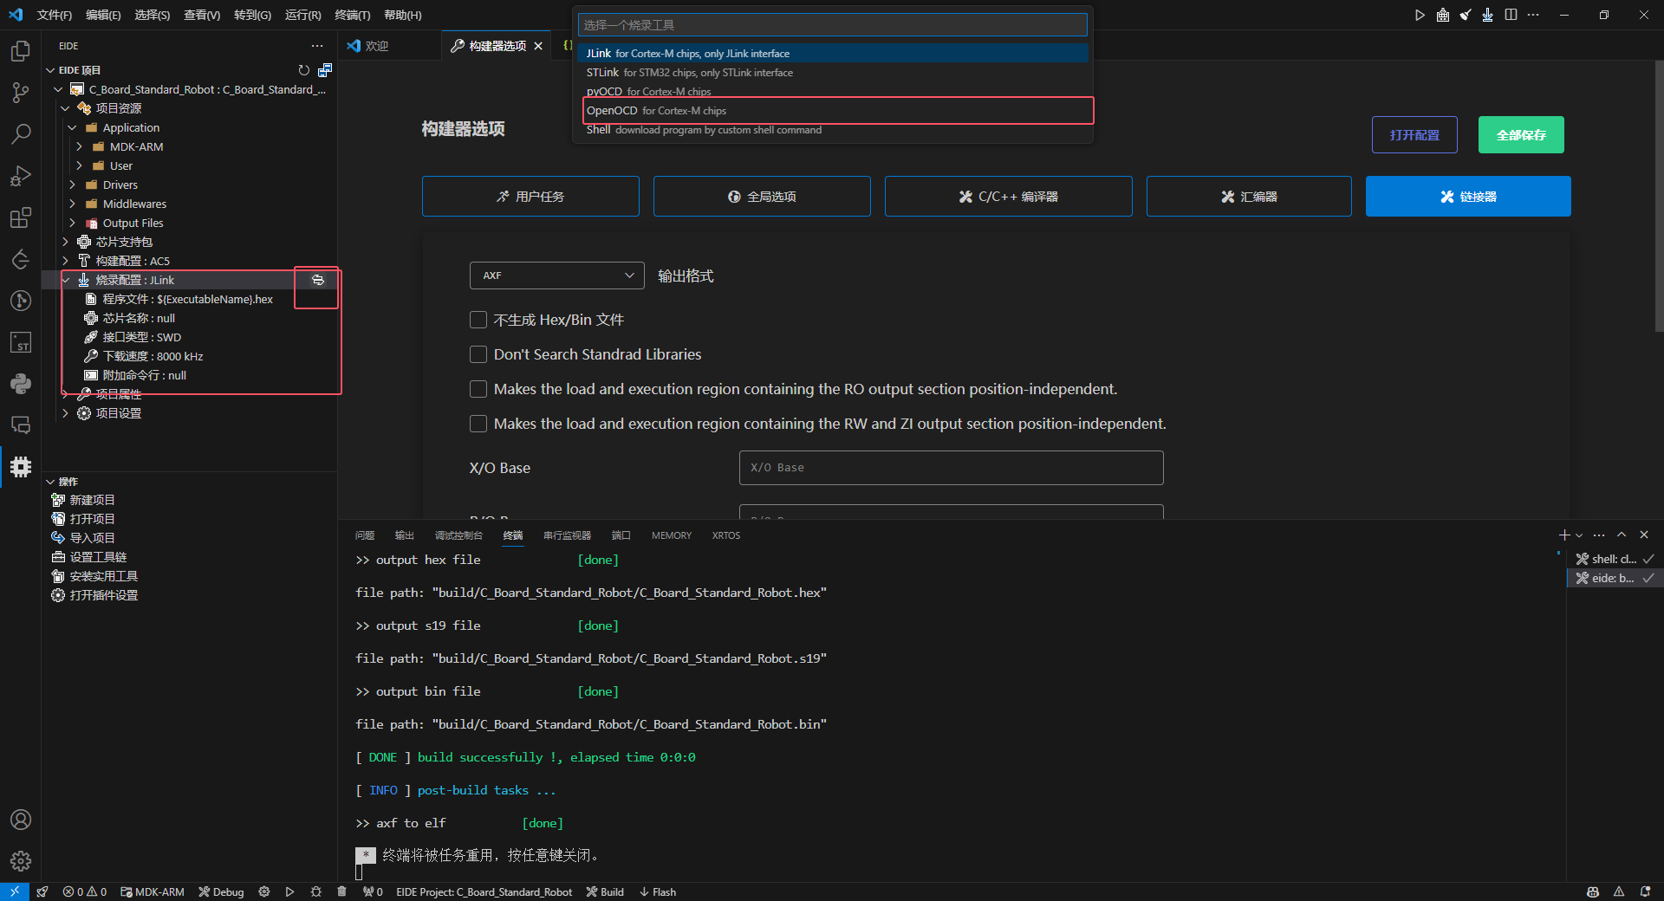Click errors and warnings counter in status bar
This screenshot has width=1664, height=901.
tap(84, 891)
